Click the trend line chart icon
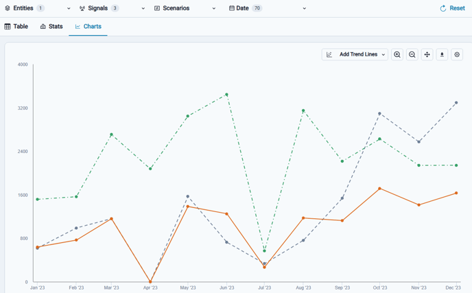Screen dimensions: 472x293 pyautogui.click(x=329, y=54)
